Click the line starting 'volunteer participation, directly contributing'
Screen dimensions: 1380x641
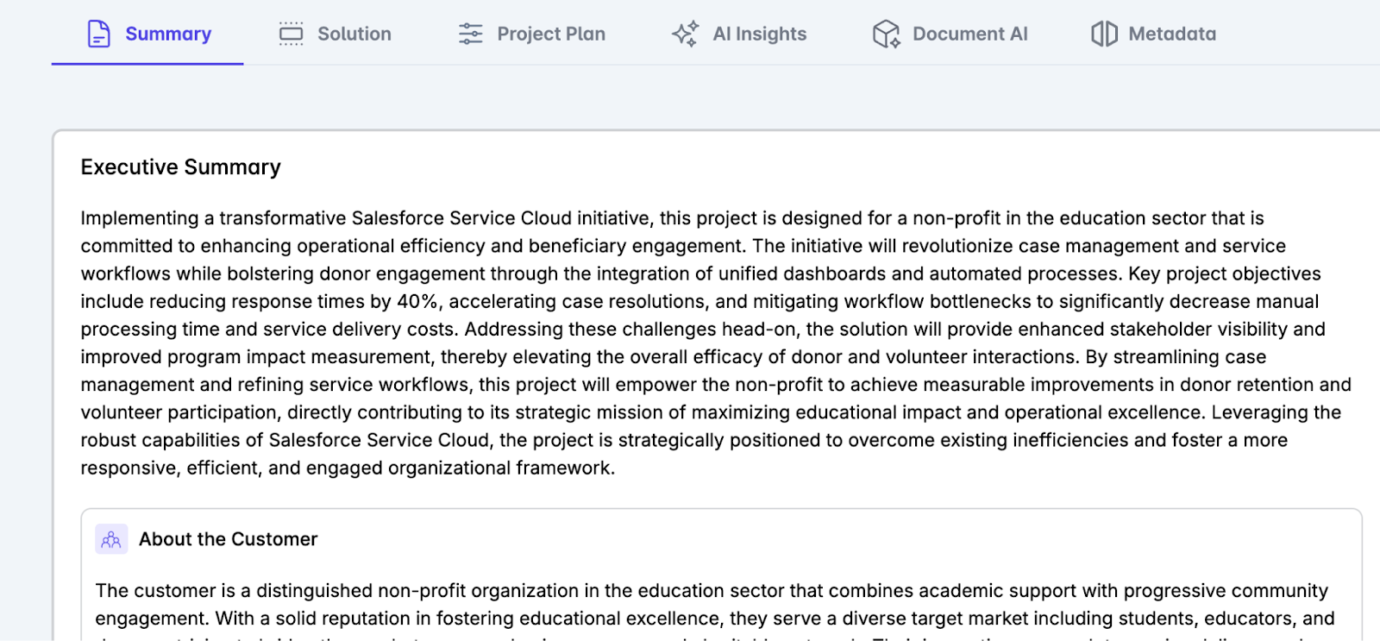pos(711,412)
